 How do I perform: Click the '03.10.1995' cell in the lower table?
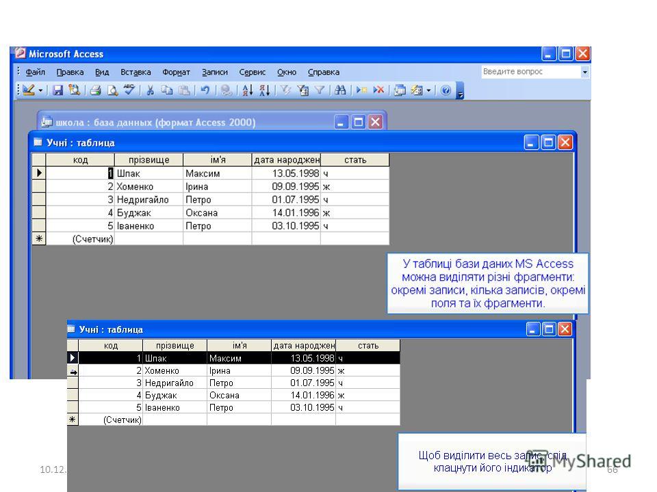pos(303,407)
